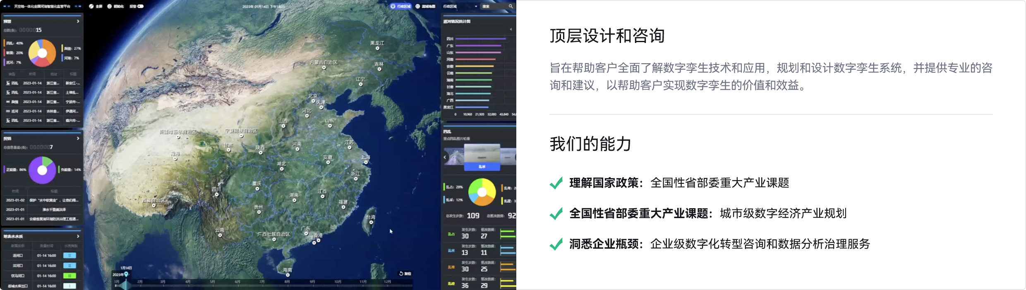Click the 广东 bar in statistics chart
The image size is (1026, 290).
pos(479,45)
